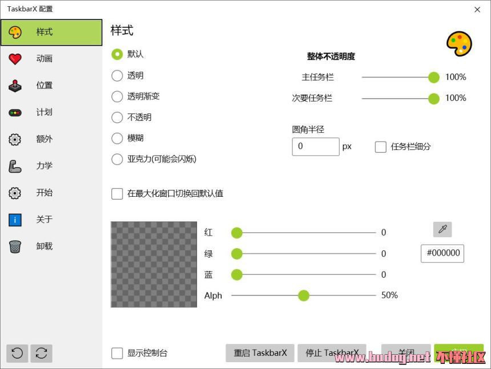The height and width of the screenshot is (369, 491).
Task: Tick the 任务栏细分 checkbox
Action: pyautogui.click(x=380, y=147)
